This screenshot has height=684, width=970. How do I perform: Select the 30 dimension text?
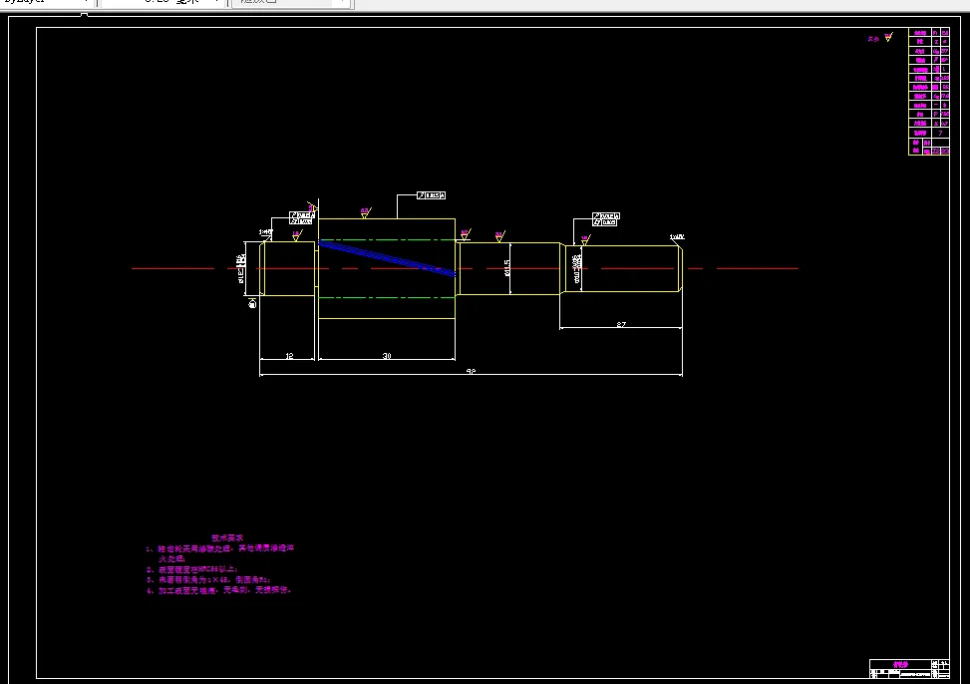[387, 355]
